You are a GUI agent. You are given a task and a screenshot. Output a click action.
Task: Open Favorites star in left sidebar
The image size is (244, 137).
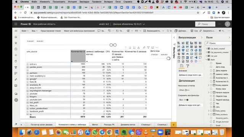[16, 43]
